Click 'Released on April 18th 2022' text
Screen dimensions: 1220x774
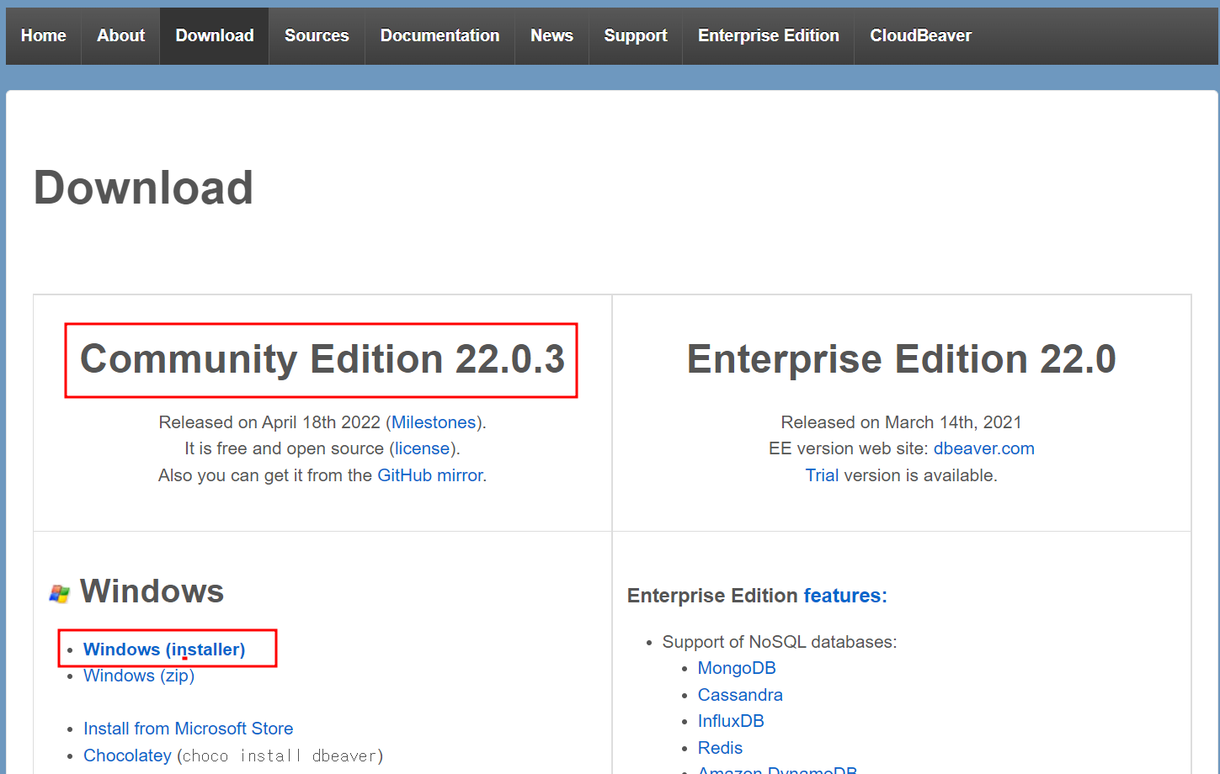point(269,422)
